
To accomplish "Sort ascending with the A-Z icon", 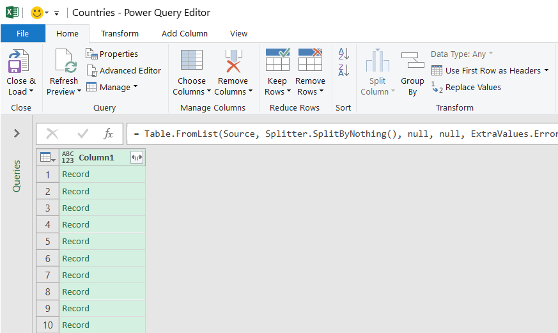I will click(343, 54).
